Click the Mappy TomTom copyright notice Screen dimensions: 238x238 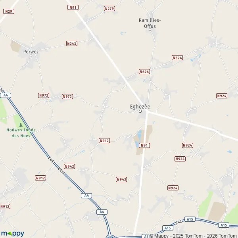[194, 236]
